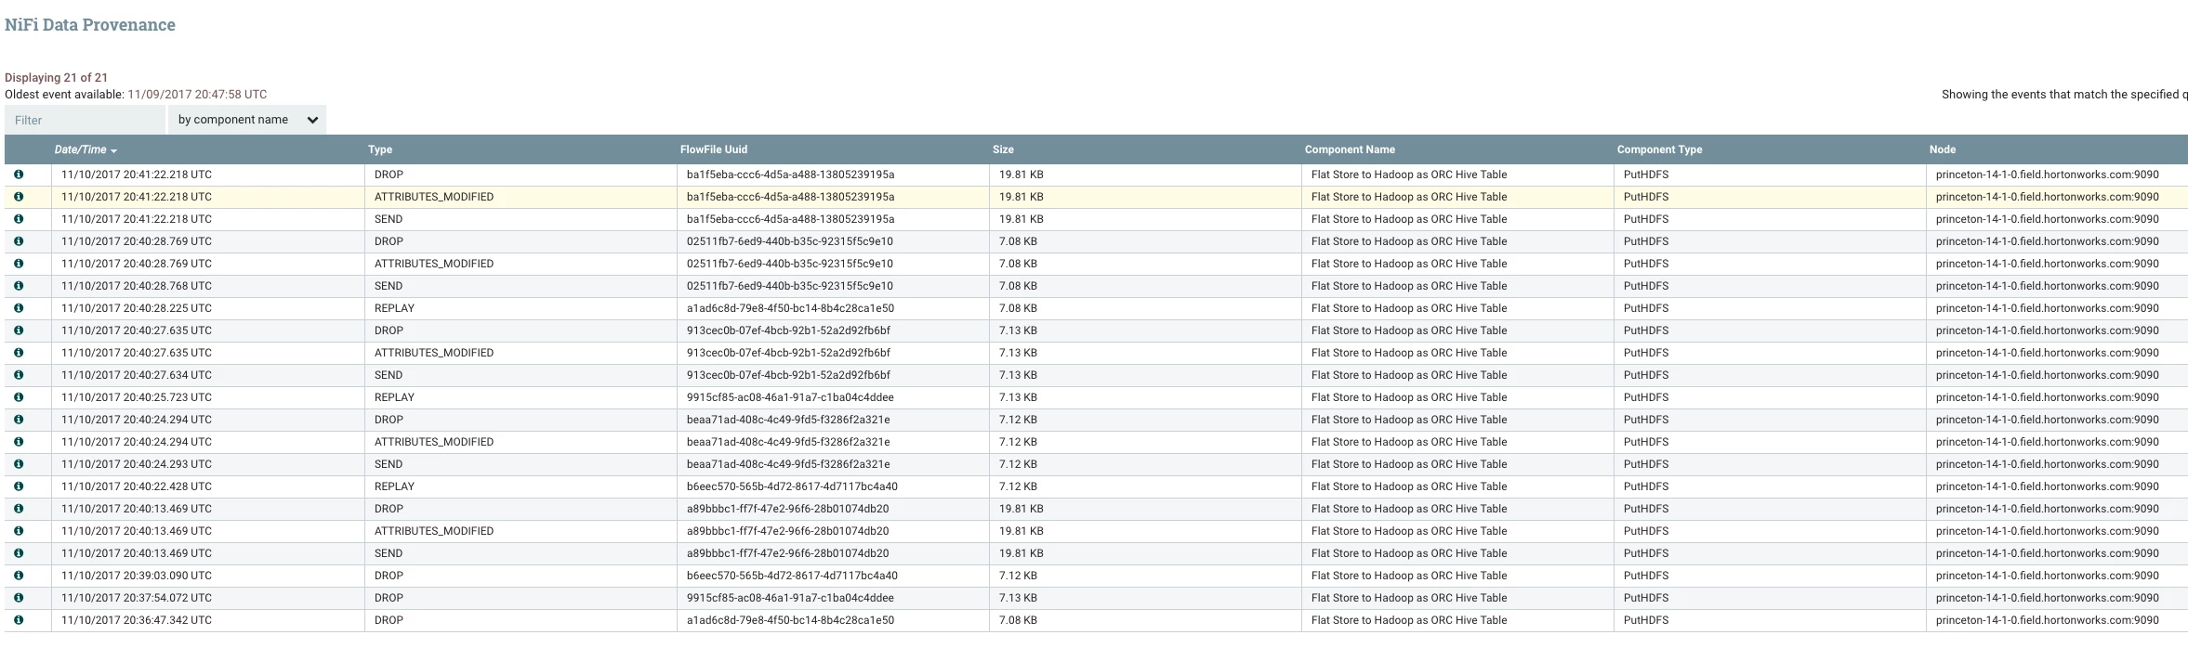Open the 'by component name' filter dropdown
The image size is (2188, 661).
coord(247,120)
